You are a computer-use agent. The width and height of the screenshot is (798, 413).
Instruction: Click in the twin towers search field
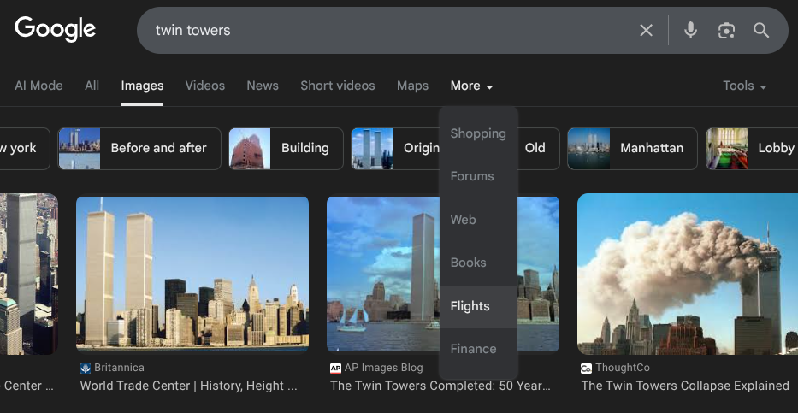pos(385,31)
